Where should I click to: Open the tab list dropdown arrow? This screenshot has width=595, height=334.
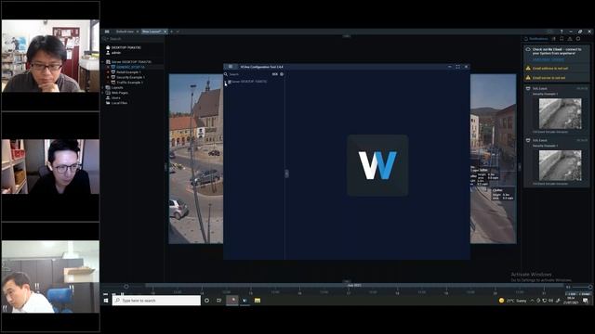178,32
